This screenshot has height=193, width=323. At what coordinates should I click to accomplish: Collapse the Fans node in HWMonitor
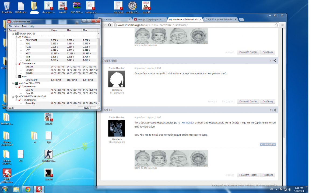16,77
